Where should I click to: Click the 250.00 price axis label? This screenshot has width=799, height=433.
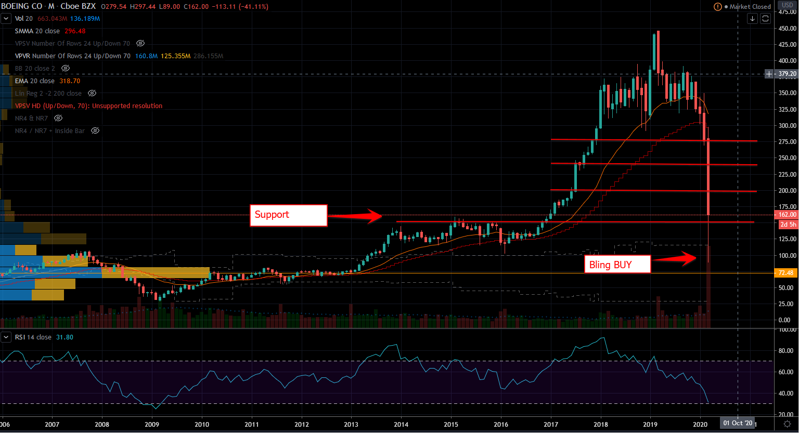(x=788, y=158)
